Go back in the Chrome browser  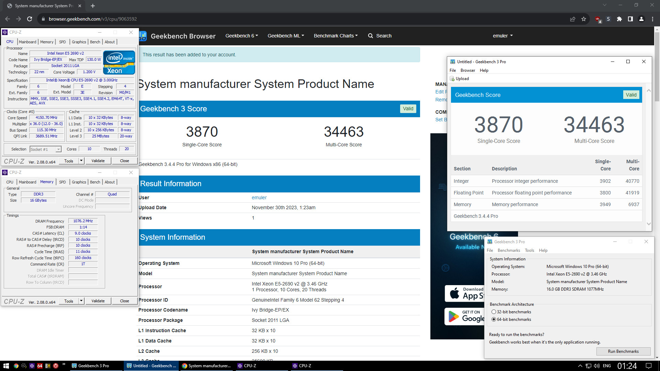tap(8, 19)
